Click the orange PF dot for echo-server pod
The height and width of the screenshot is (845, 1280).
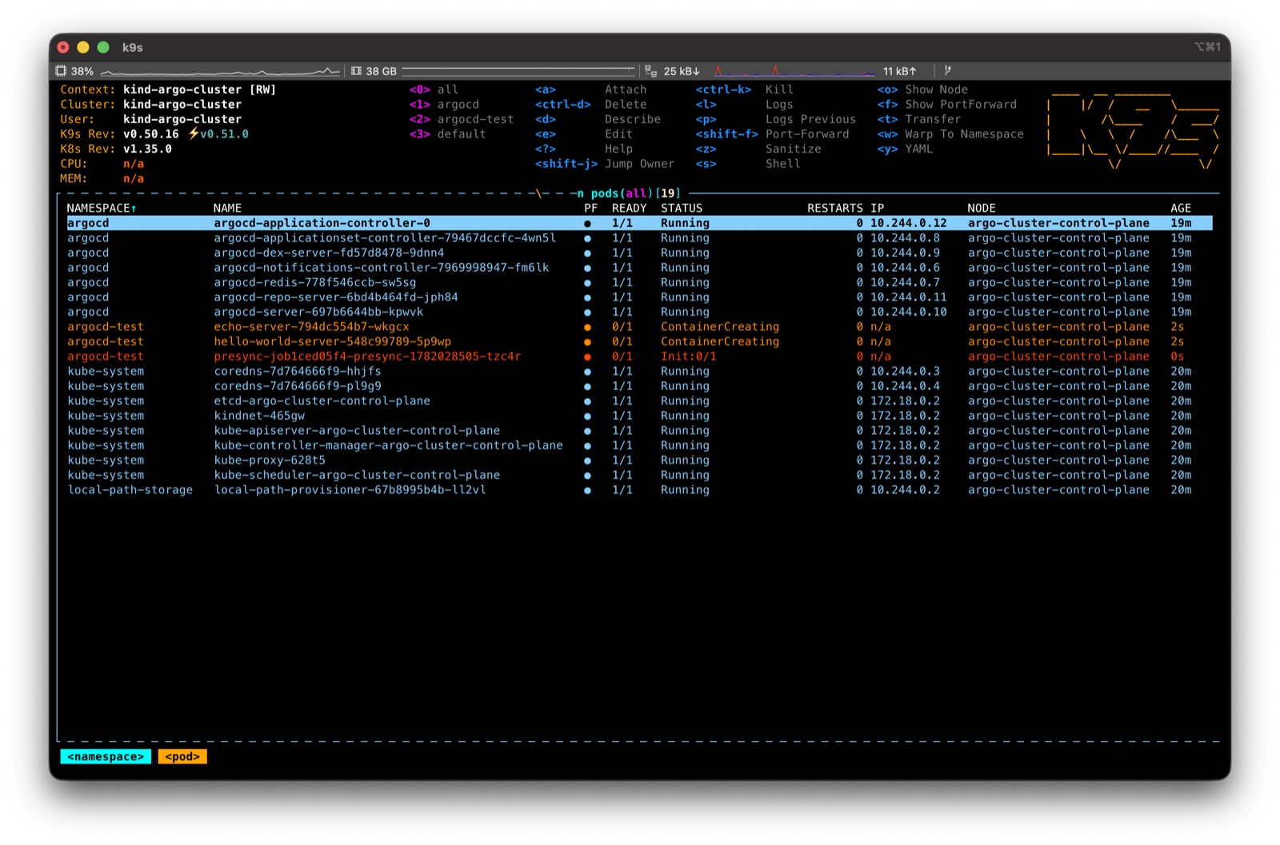click(x=587, y=327)
